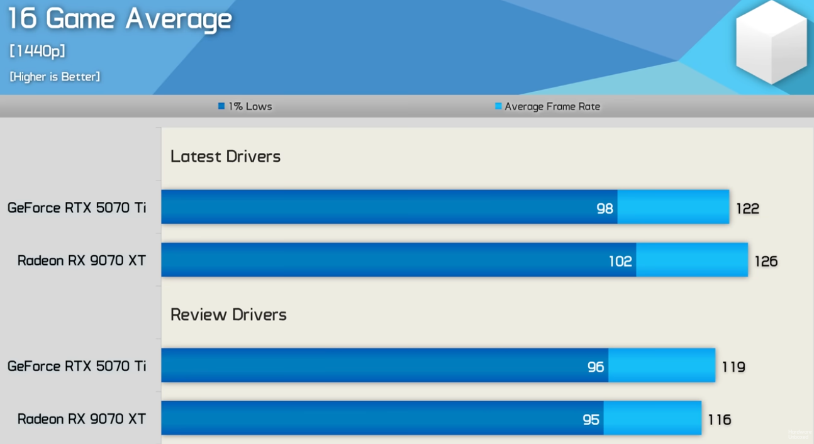Click the '[Higher is Better]' note
814x444 pixels.
coord(55,77)
